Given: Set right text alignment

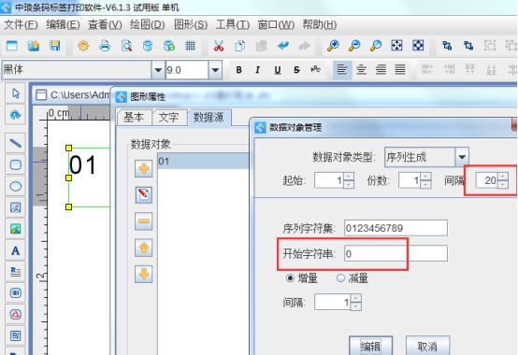Looking at the screenshot, I should (x=381, y=70).
